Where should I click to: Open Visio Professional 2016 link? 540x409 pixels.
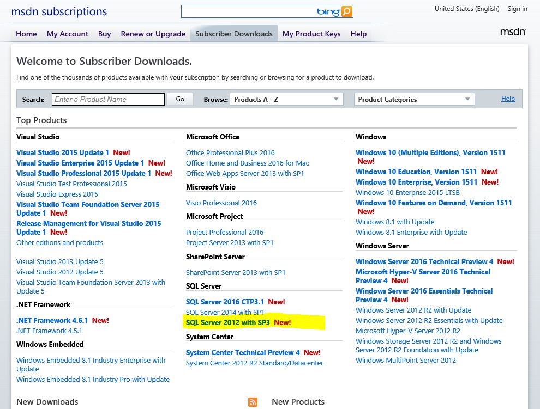coord(221,203)
